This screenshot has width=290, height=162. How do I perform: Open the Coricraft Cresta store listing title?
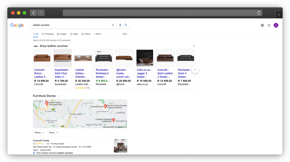pos(41,141)
